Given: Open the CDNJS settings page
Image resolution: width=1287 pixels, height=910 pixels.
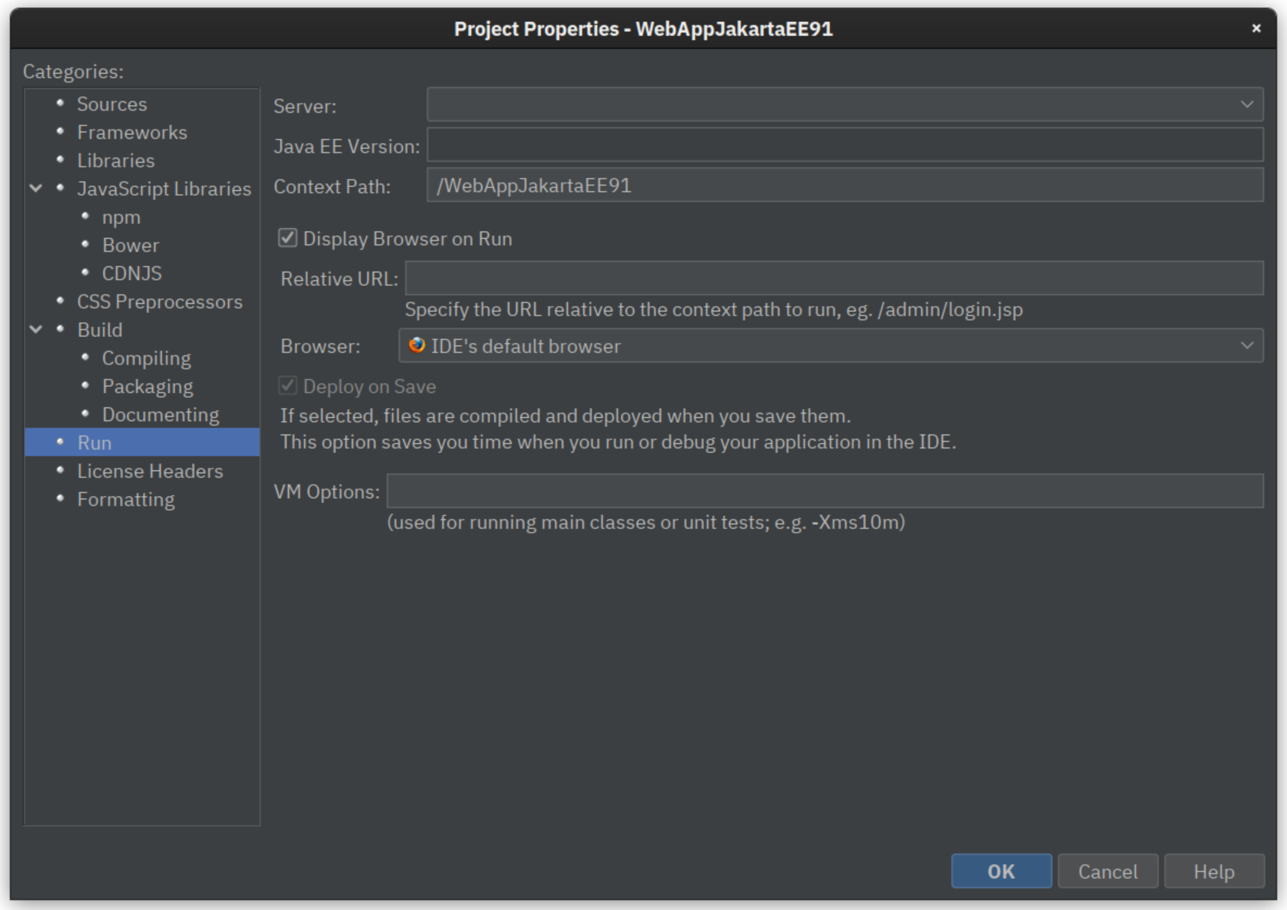Looking at the screenshot, I should pos(133,273).
